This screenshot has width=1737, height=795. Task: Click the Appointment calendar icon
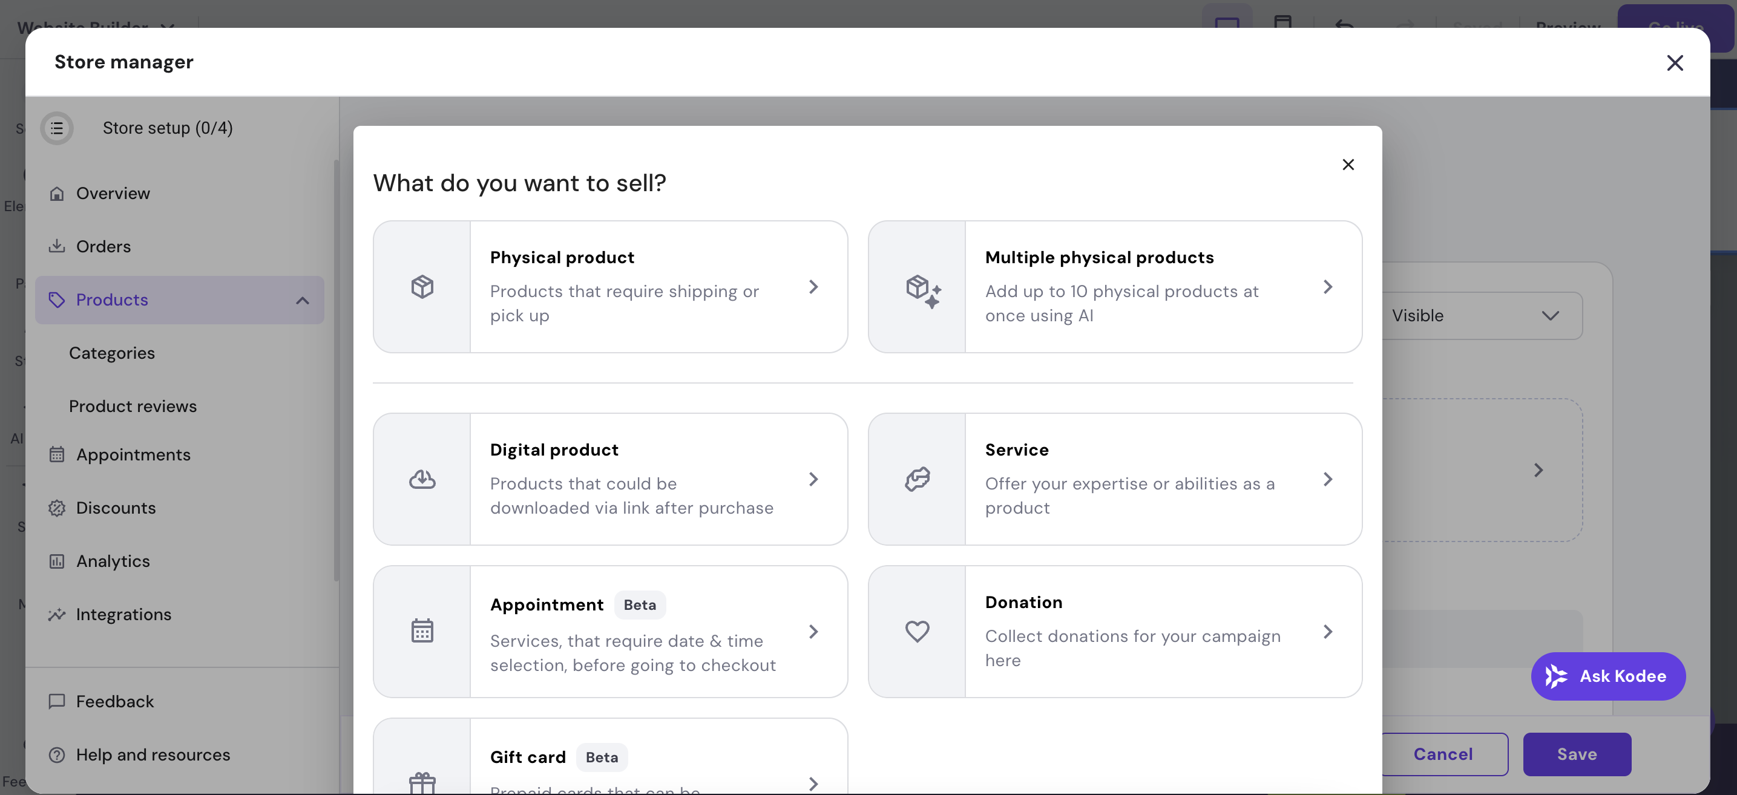click(x=422, y=631)
